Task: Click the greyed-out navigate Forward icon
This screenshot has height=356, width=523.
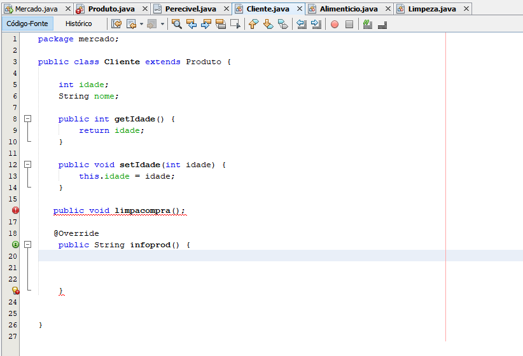Action: point(152,24)
